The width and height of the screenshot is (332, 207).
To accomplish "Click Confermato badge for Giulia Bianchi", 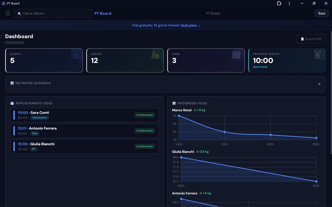I will point(144,147).
